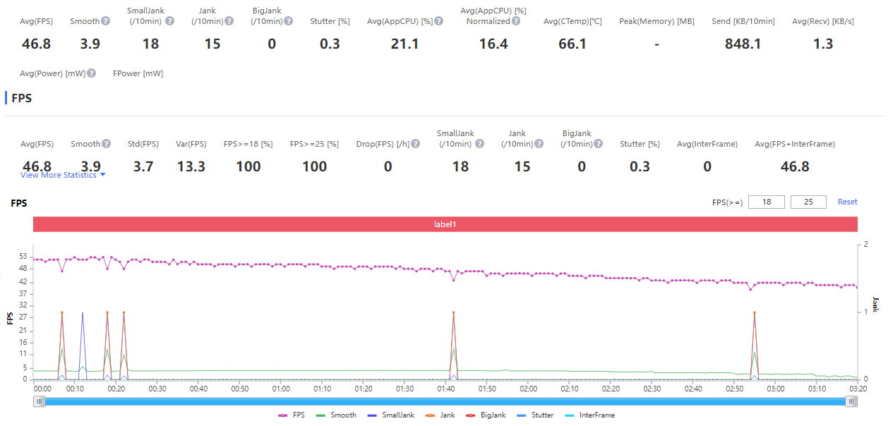
Task: Click help icon next to Drop(FPS) [/h]
Action: [x=416, y=144]
